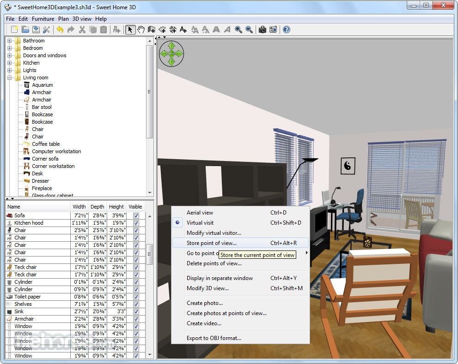
Task: Open Go to point of view submenu arrow
Action: 306,252
